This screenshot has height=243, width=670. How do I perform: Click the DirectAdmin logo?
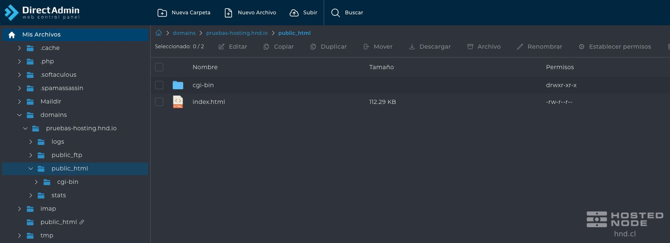click(x=42, y=12)
